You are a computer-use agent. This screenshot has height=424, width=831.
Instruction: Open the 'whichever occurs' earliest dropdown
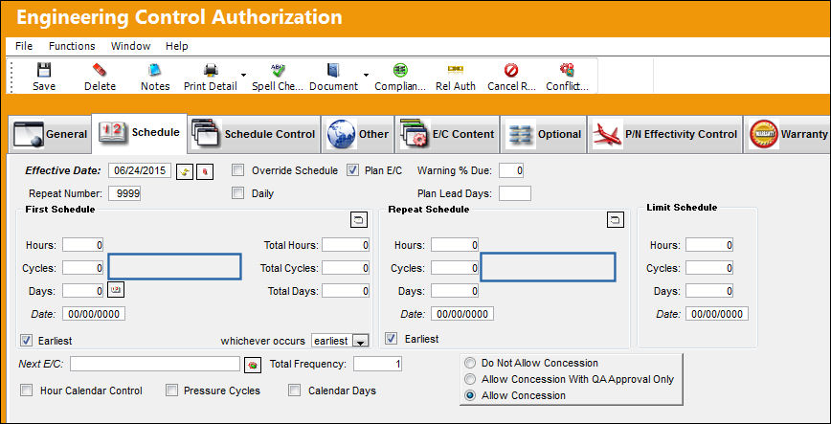pos(360,341)
